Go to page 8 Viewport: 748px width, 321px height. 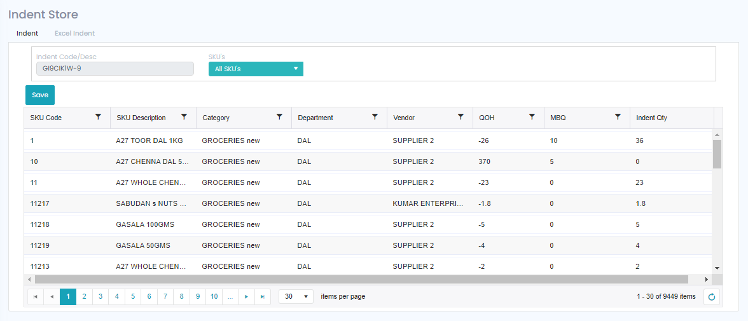pos(182,297)
